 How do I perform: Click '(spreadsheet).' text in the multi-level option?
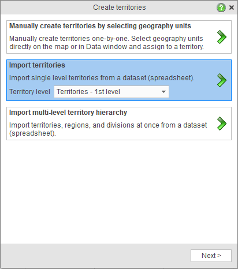click(32, 133)
